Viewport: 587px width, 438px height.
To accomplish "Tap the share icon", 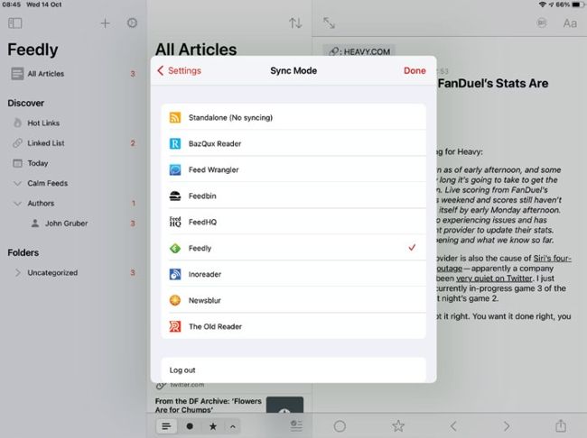I will (x=561, y=425).
